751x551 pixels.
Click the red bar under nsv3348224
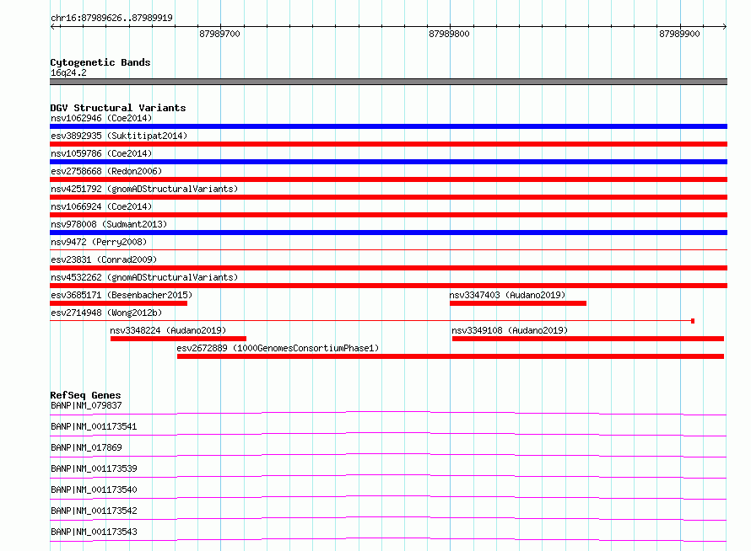(x=178, y=339)
